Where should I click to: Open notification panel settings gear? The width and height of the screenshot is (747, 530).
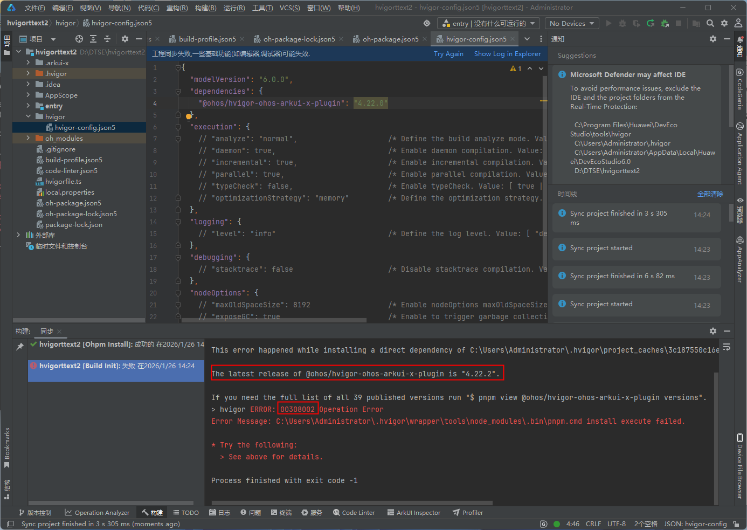coord(713,39)
